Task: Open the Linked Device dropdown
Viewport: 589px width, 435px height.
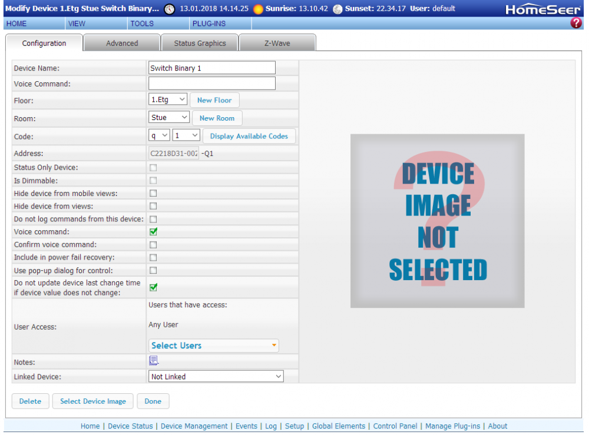Action: [x=216, y=377]
